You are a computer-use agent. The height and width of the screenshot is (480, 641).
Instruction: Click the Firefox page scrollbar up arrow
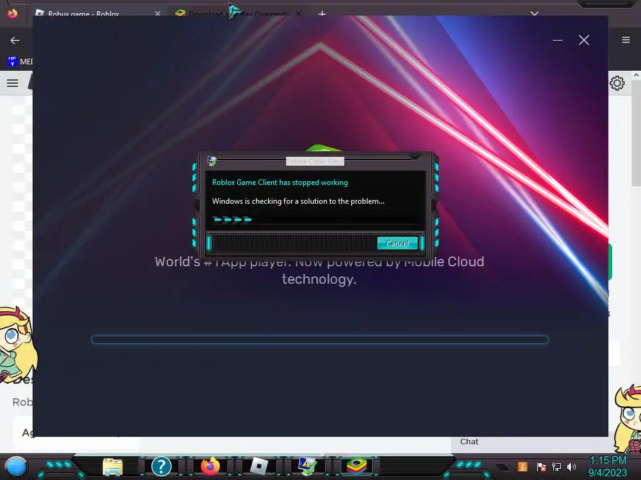pyautogui.click(x=636, y=76)
